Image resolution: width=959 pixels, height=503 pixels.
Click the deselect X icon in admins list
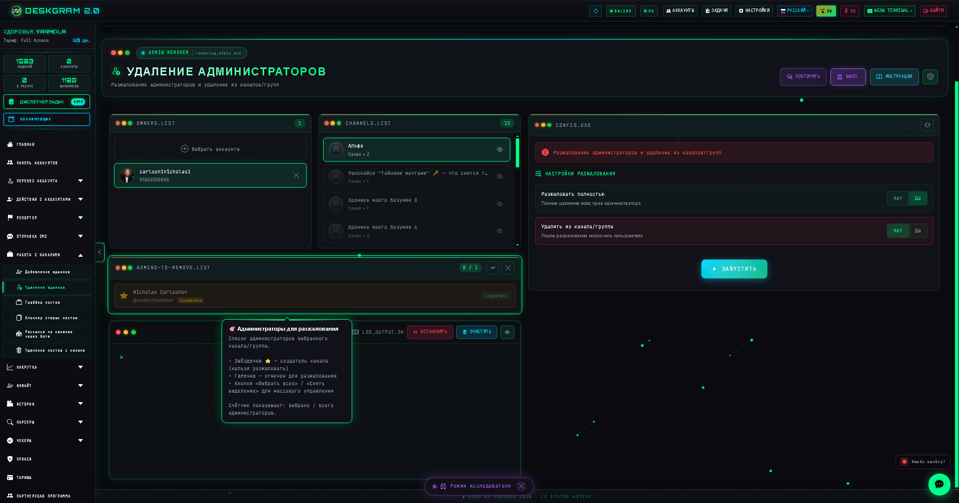coord(508,268)
